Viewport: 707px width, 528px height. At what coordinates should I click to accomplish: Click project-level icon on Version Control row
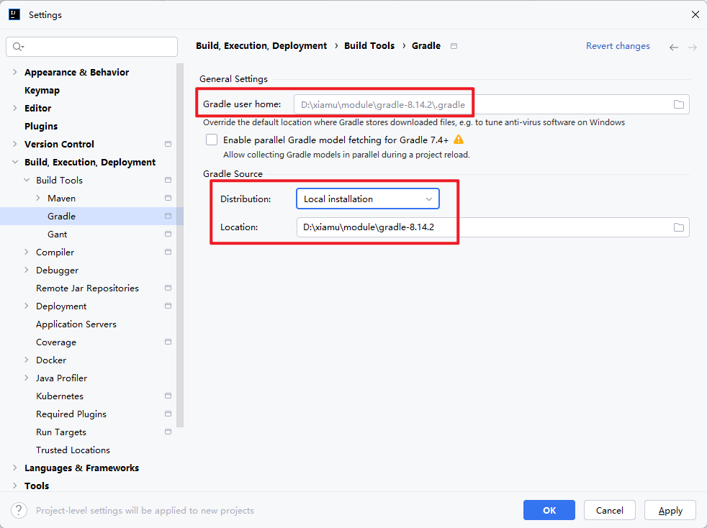[168, 144]
